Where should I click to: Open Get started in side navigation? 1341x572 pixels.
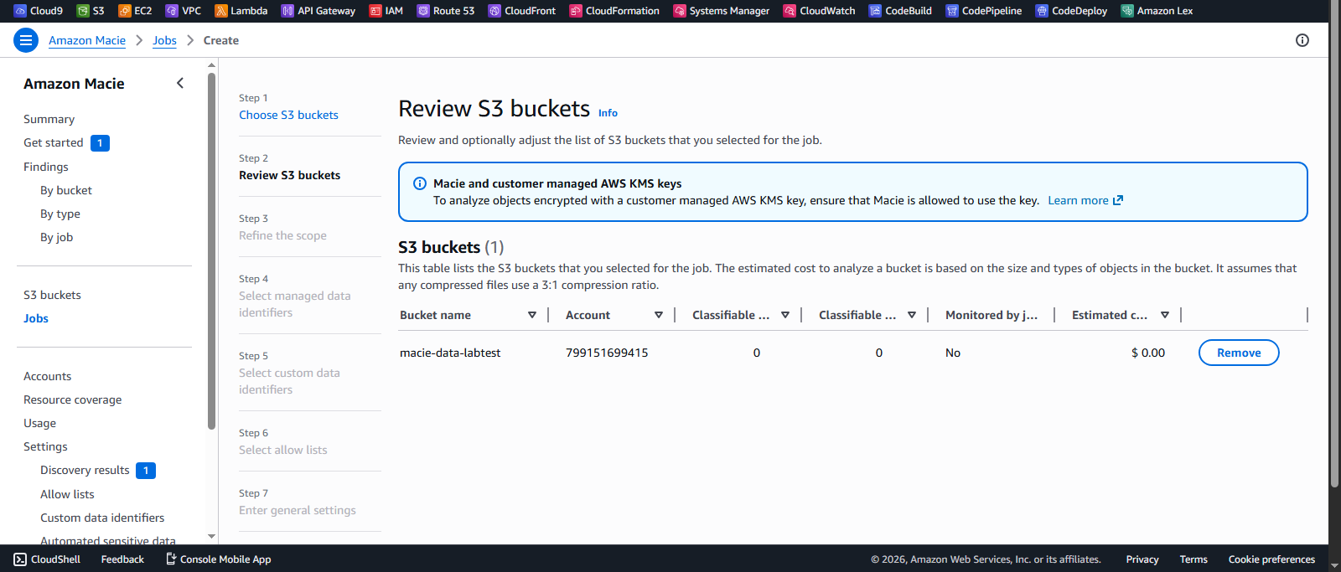[x=54, y=142]
